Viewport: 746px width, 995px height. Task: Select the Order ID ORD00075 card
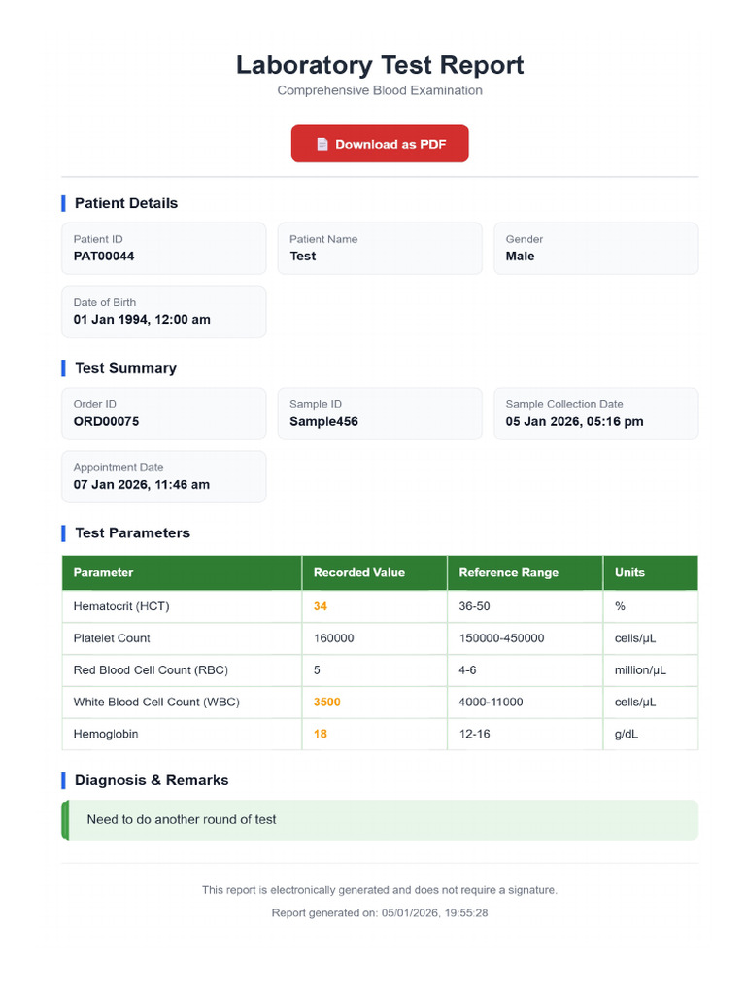tap(163, 413)
